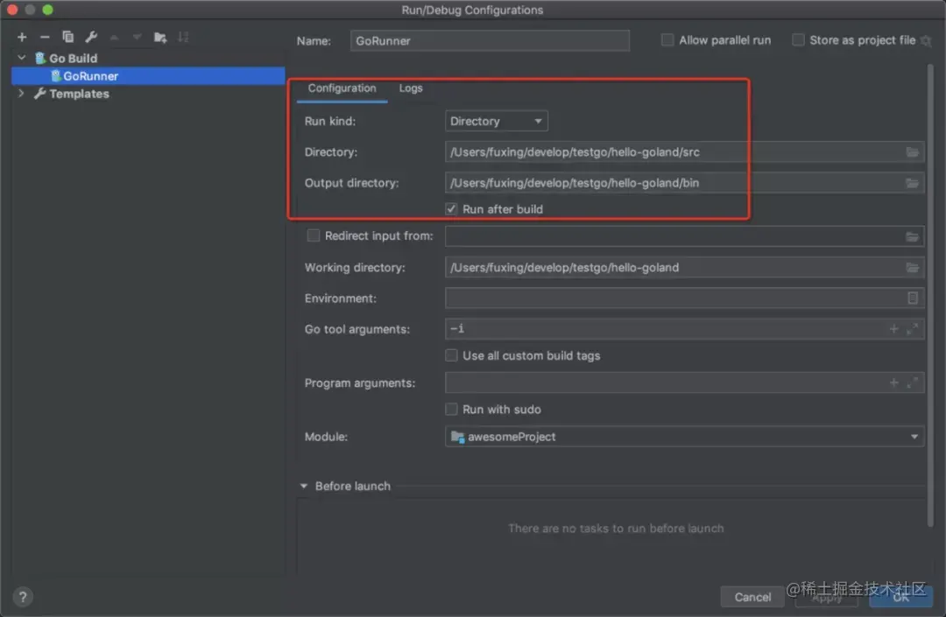Open environment variables editor icon

point(912,298)
